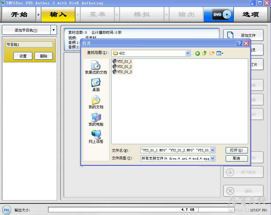
Task: Click the DVD disc icon in toolbar
Action: pyautogui.click(x=221, y=15)
